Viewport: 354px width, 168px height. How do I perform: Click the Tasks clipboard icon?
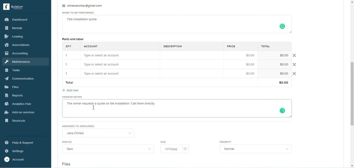(x=7, y=70)
